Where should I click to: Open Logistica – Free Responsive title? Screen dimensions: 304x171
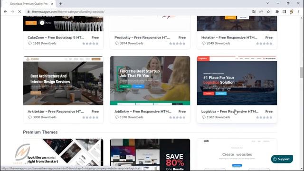[x=230, y=112]
